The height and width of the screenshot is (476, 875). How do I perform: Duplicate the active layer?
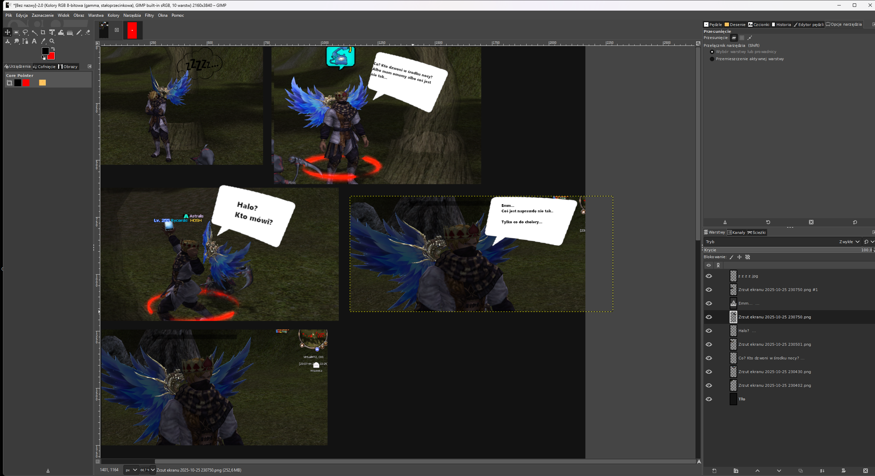click(x=800, y=471)
